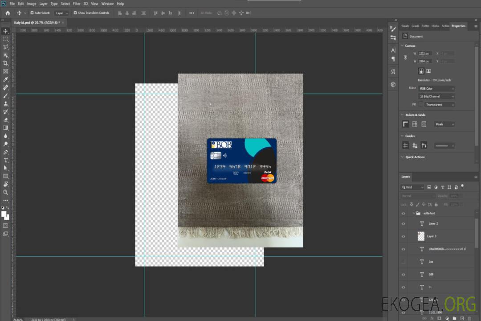Hide the 'm' text layer
This screenshot has width=481, height=321.
click(404, 288)
